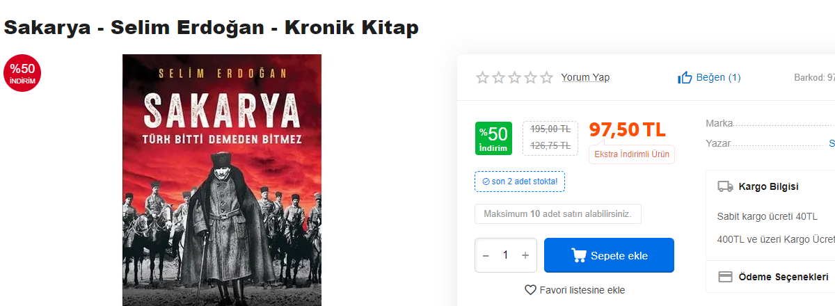The height and width of the screenshot is (306, 835).
Task: Click the green %50 İndirim label
Action: click(x=493, y=138)
